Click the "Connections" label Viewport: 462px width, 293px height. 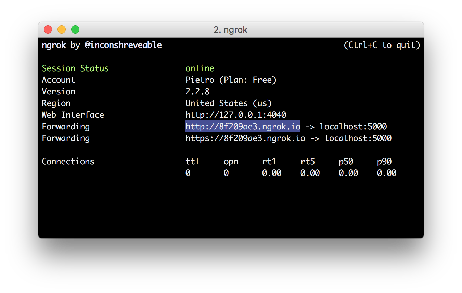pos(68,162)
